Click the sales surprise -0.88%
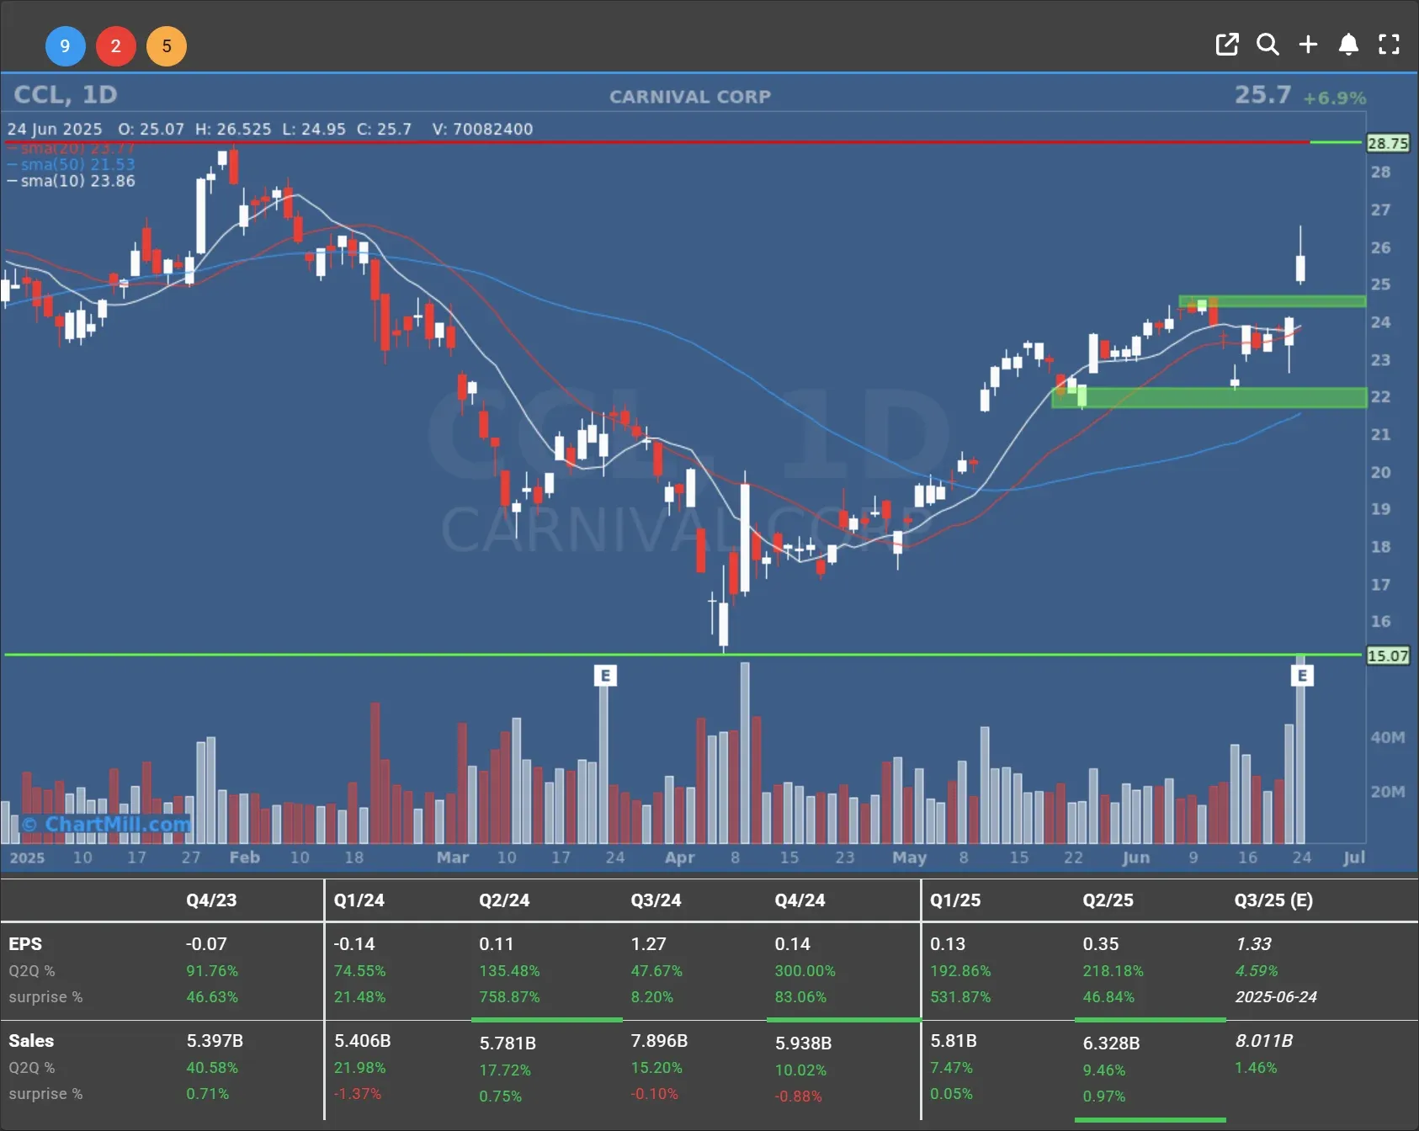This screenshot has width=1419, height=1131. 798,1096
